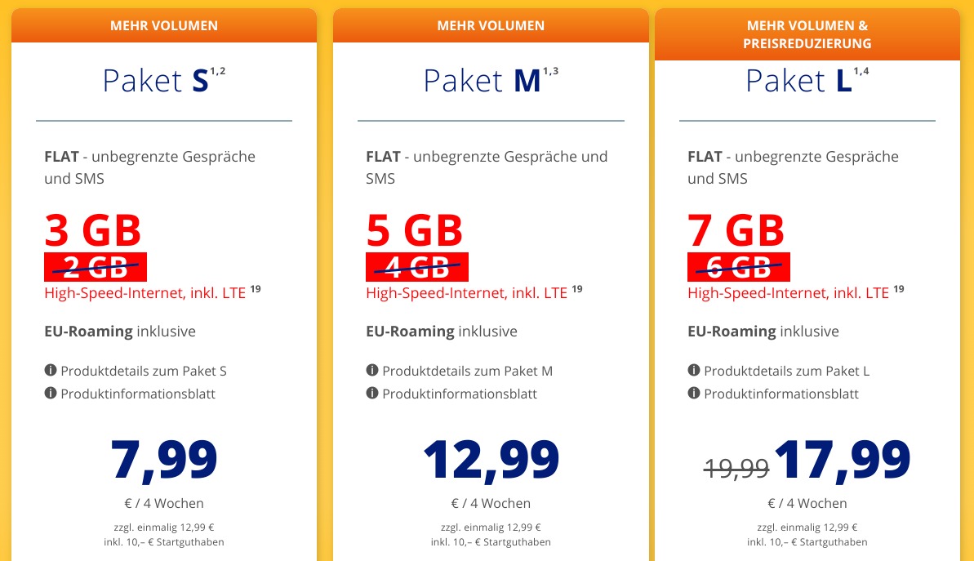Click info icon beside Paket S Produktinformationsblatt

51,394
